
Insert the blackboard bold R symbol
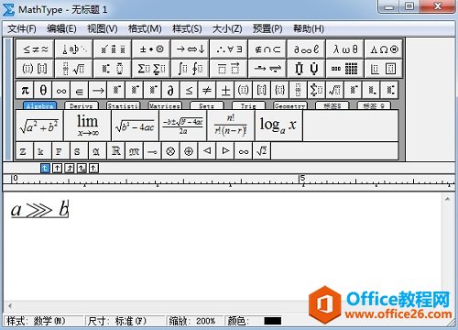116,151
